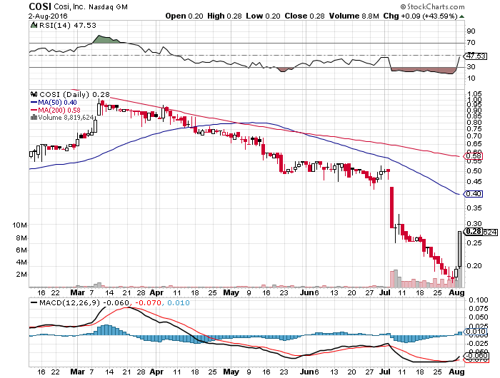Click the 0.35 price axis label
Screen dimensions: 500x378
click(x=474, y=208)
